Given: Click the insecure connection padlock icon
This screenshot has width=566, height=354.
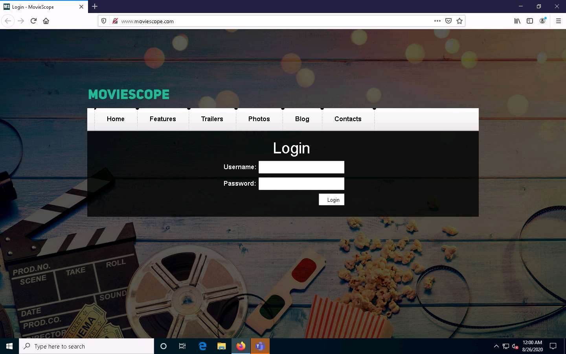Looking at the screenshot, I should click(115, 21).
